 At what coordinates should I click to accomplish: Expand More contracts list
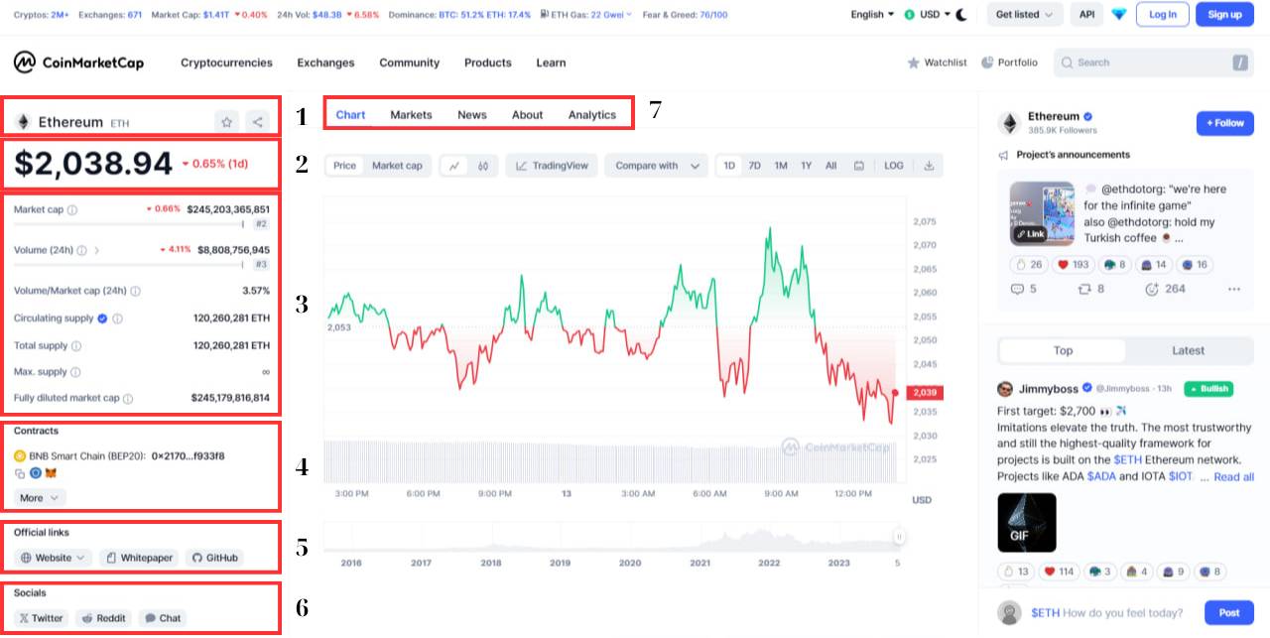coord(40,498)
